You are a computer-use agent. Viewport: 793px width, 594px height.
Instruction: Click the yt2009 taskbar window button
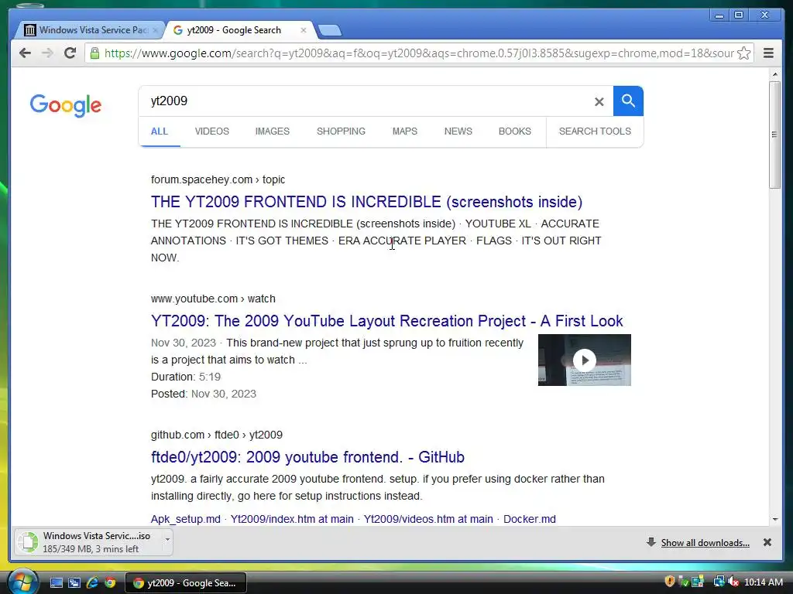point(186,583)
